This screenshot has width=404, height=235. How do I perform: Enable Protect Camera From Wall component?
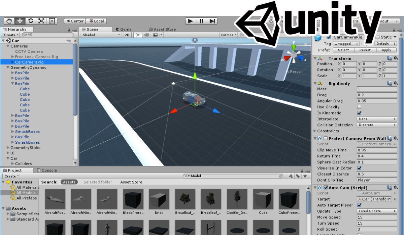pos(326,138)
